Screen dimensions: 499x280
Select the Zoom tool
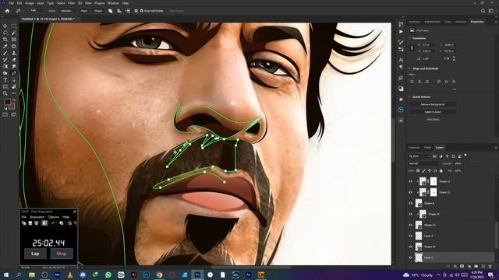click(5, 93)
